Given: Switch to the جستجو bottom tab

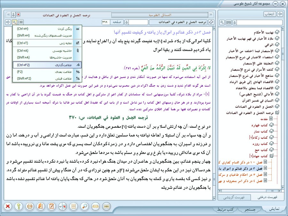Looking at the screenshot, I should tap(250, 209).
